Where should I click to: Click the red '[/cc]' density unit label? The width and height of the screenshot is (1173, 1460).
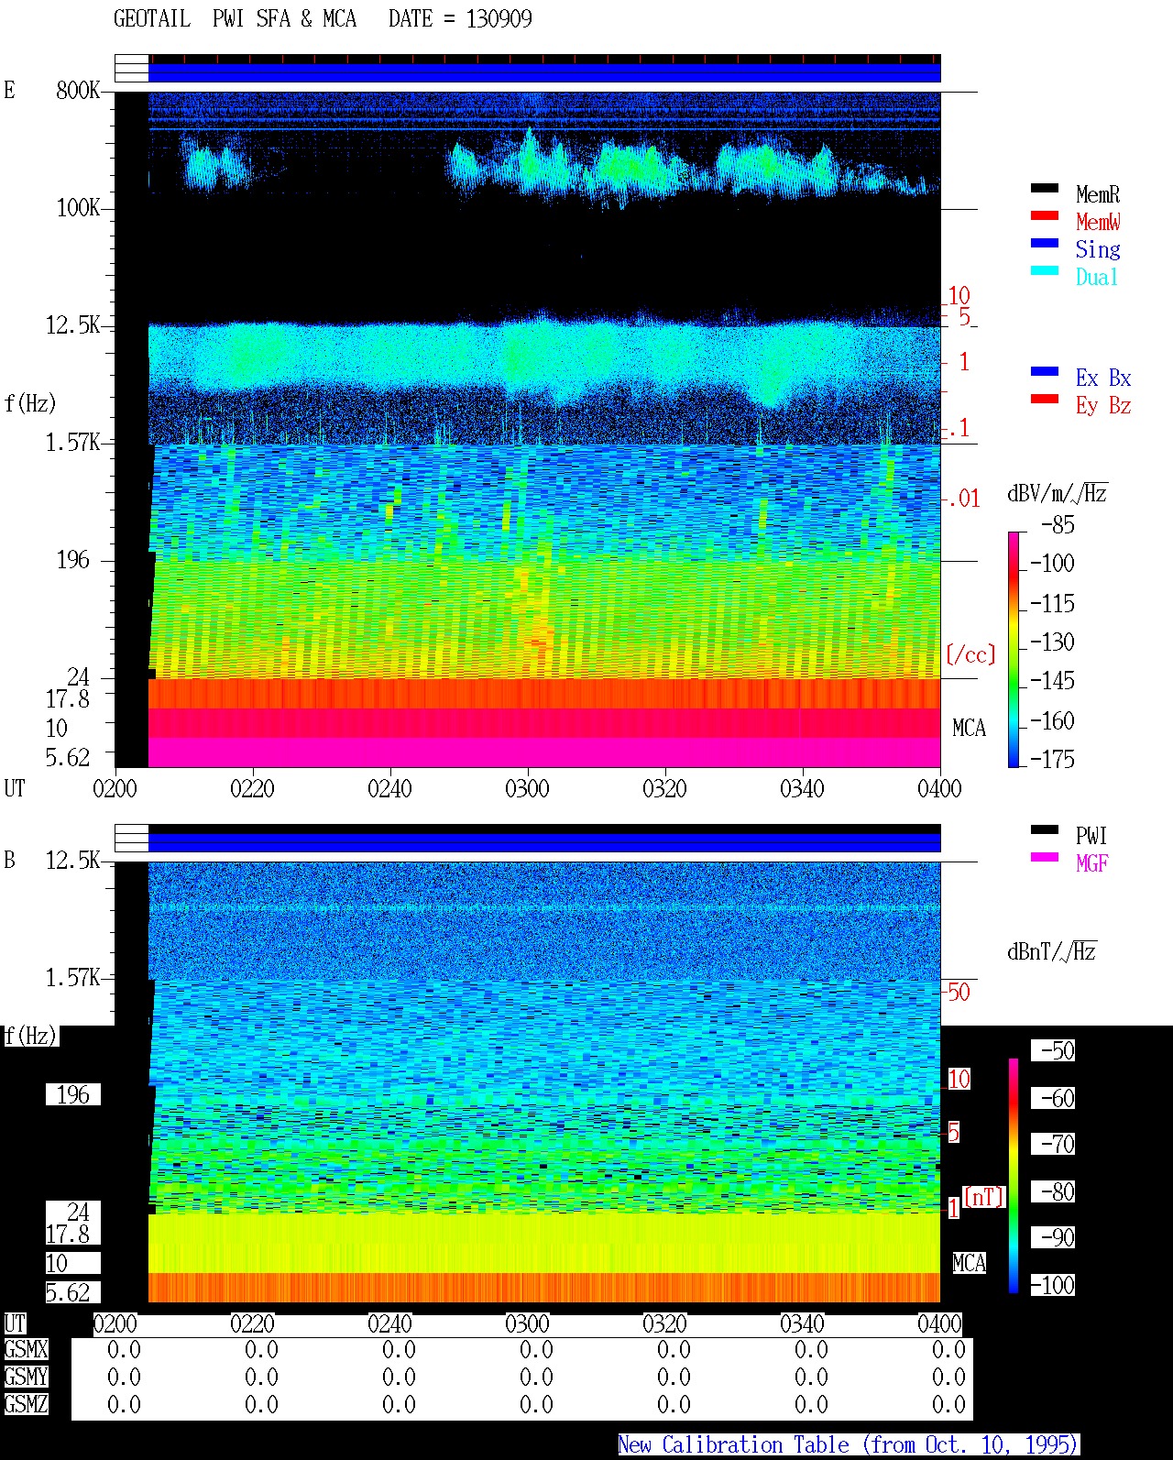coord(970,654)
